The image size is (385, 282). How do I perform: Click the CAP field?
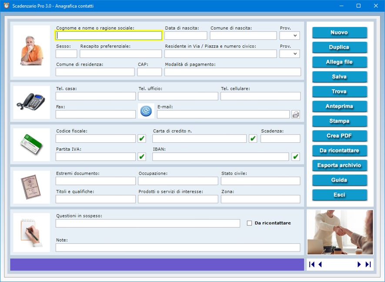[149, 72]
